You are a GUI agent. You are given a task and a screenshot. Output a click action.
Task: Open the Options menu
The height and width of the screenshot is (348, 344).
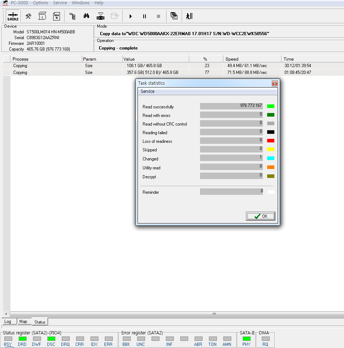[41, 3]
